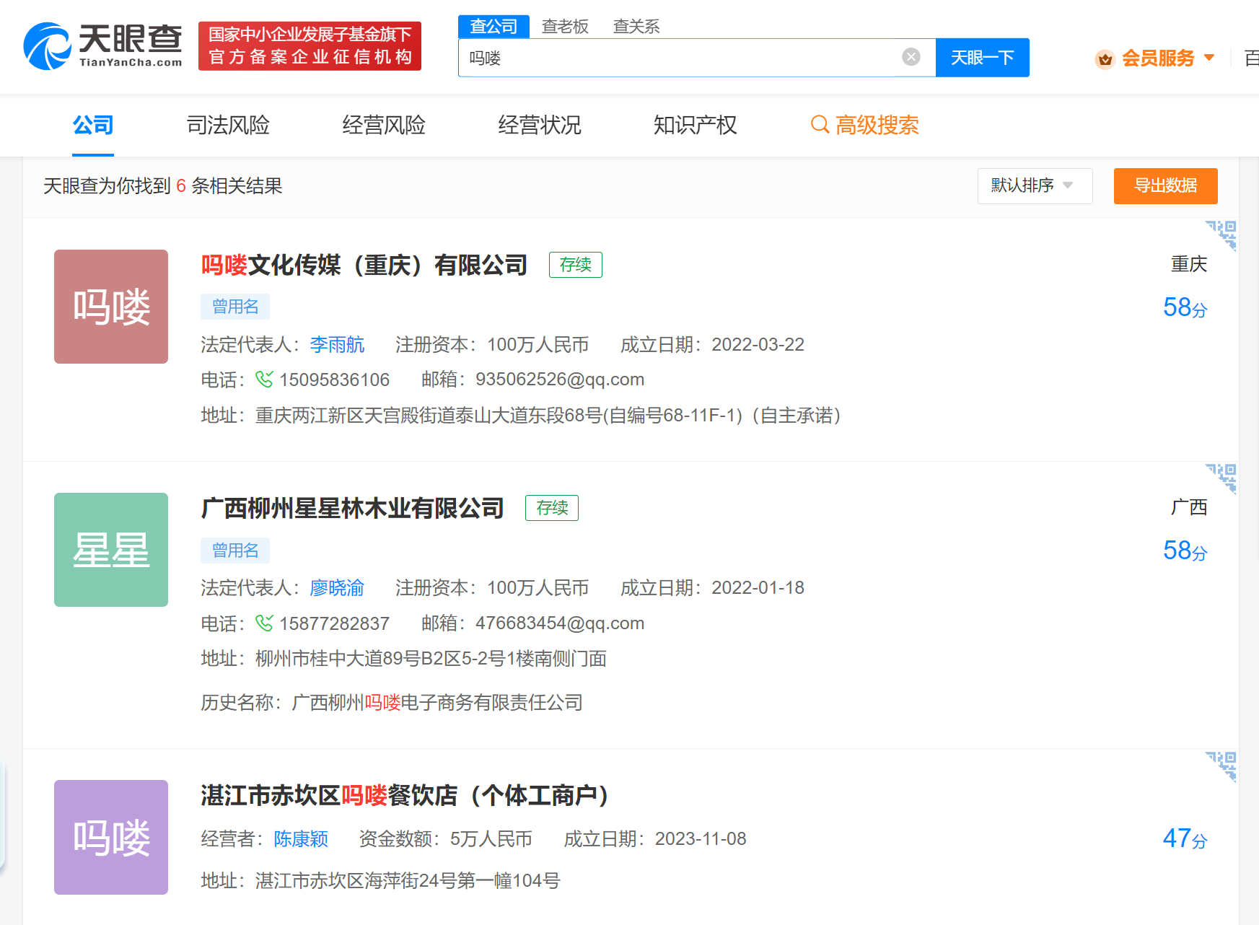Screen dimensions: 1259x925
Task: Open QR code icon for 湛江市赤坎区吗喽餐饮店 result
Action: click(x=1221, y=766)
